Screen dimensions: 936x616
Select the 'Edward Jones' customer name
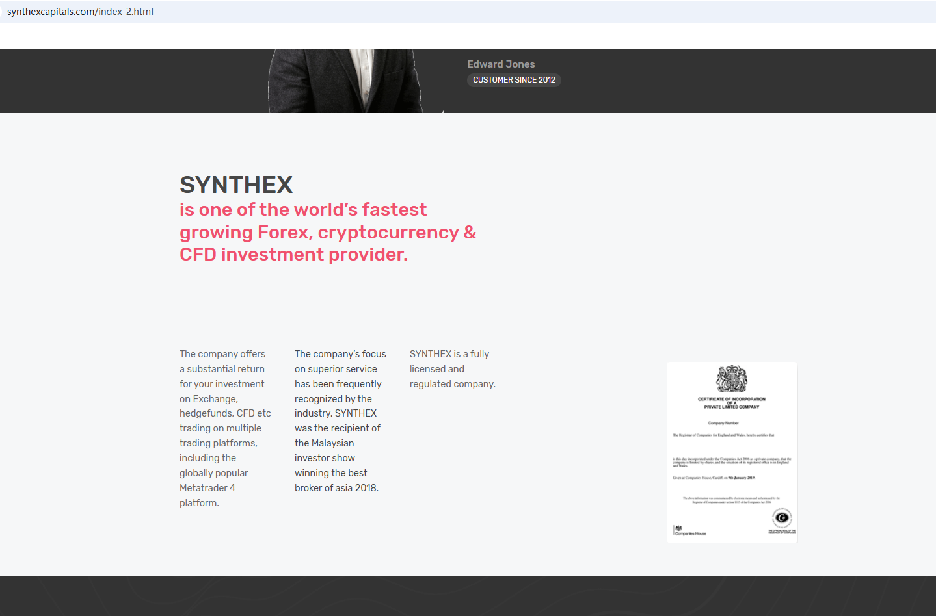pyautogui.click(x=501, y=64)
